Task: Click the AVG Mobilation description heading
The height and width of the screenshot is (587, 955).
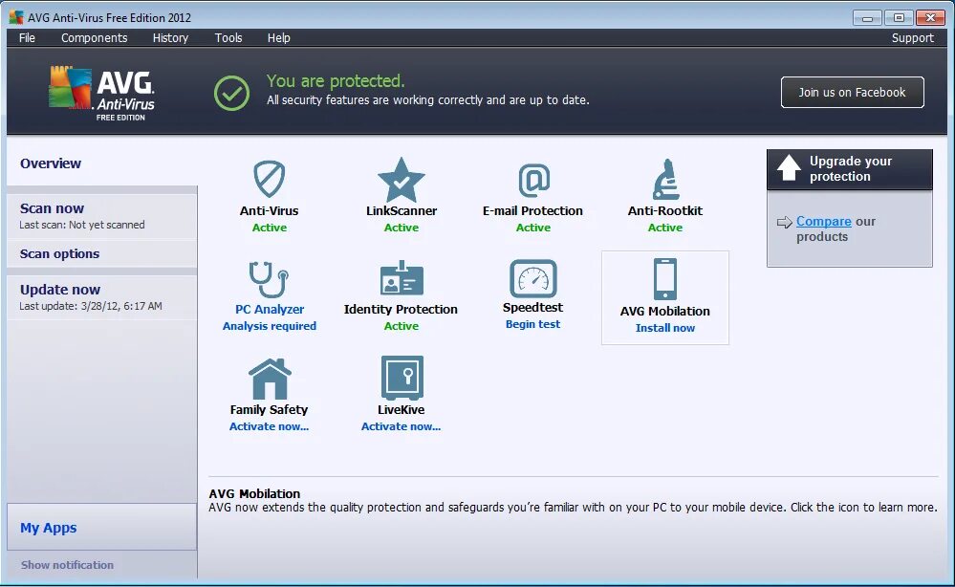Action: (254, 494)
